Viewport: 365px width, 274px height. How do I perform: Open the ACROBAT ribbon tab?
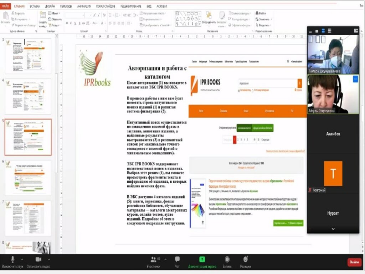click(161, 6)
